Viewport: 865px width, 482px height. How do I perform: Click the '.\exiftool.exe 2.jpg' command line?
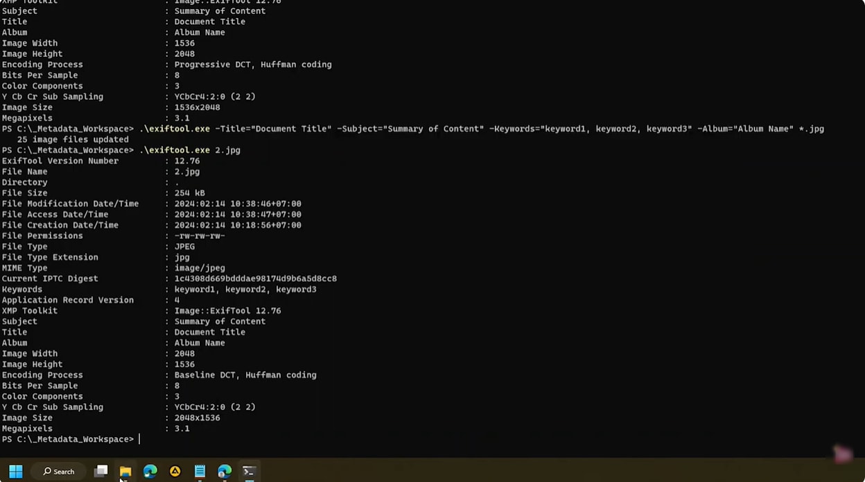click(x=190, y=150)
